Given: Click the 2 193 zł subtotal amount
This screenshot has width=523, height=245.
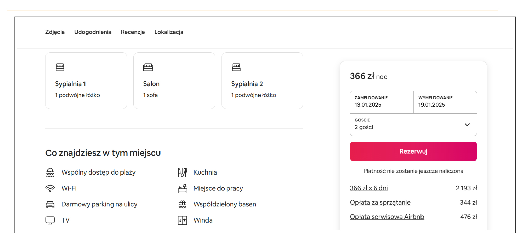Looking at the screenshot, I should point(466,188).
